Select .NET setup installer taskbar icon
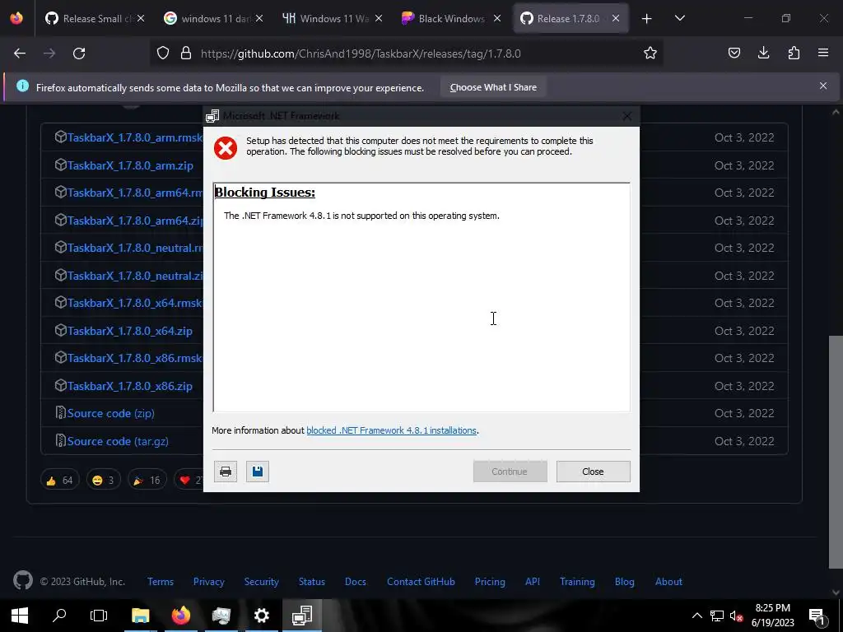This screenshot has height=632, width=843. tap(301, 616)
